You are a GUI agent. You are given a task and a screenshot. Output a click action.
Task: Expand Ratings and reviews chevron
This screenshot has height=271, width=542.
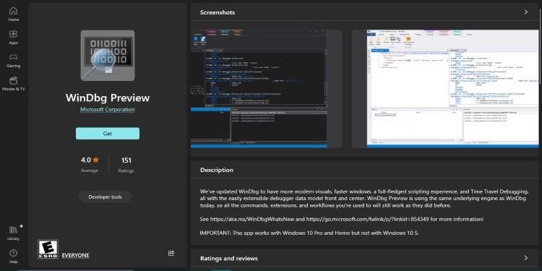pos(526,258)
